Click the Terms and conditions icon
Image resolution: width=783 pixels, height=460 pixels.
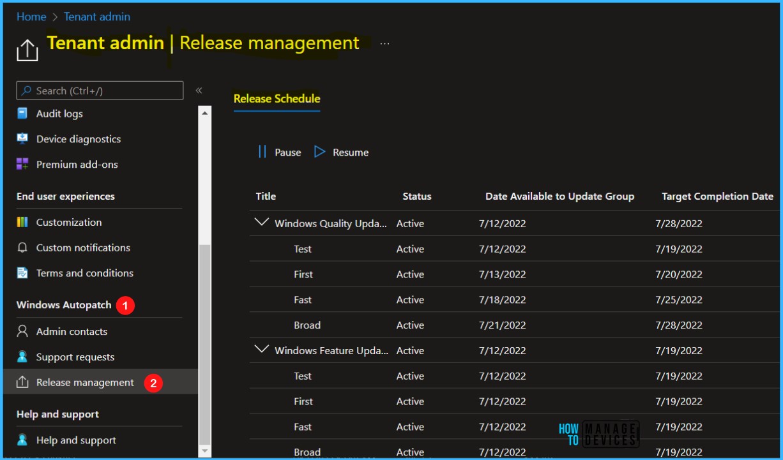pos(22,273)
